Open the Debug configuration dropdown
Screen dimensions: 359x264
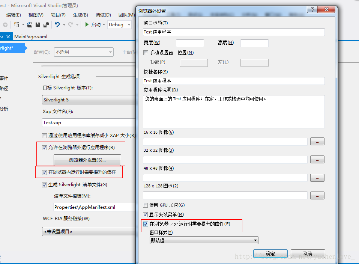[x=119, y=25]
